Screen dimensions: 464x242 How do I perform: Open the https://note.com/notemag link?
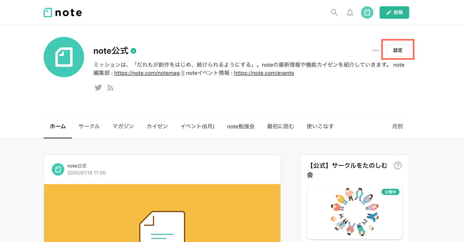(x=147, y=73)
